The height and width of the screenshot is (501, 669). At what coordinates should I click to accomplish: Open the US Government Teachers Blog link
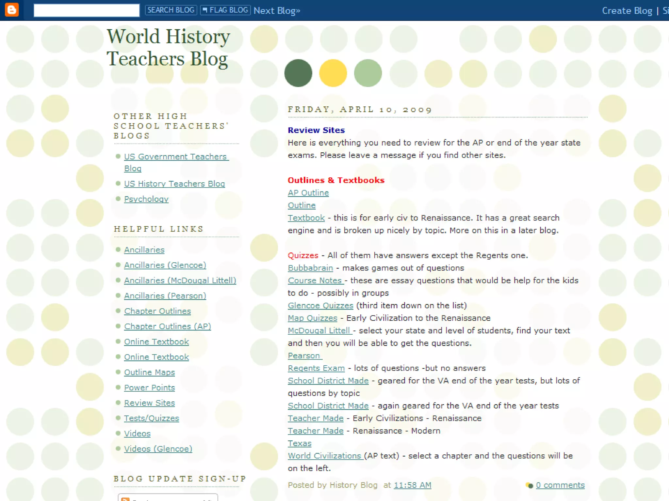tap(175, 157)
